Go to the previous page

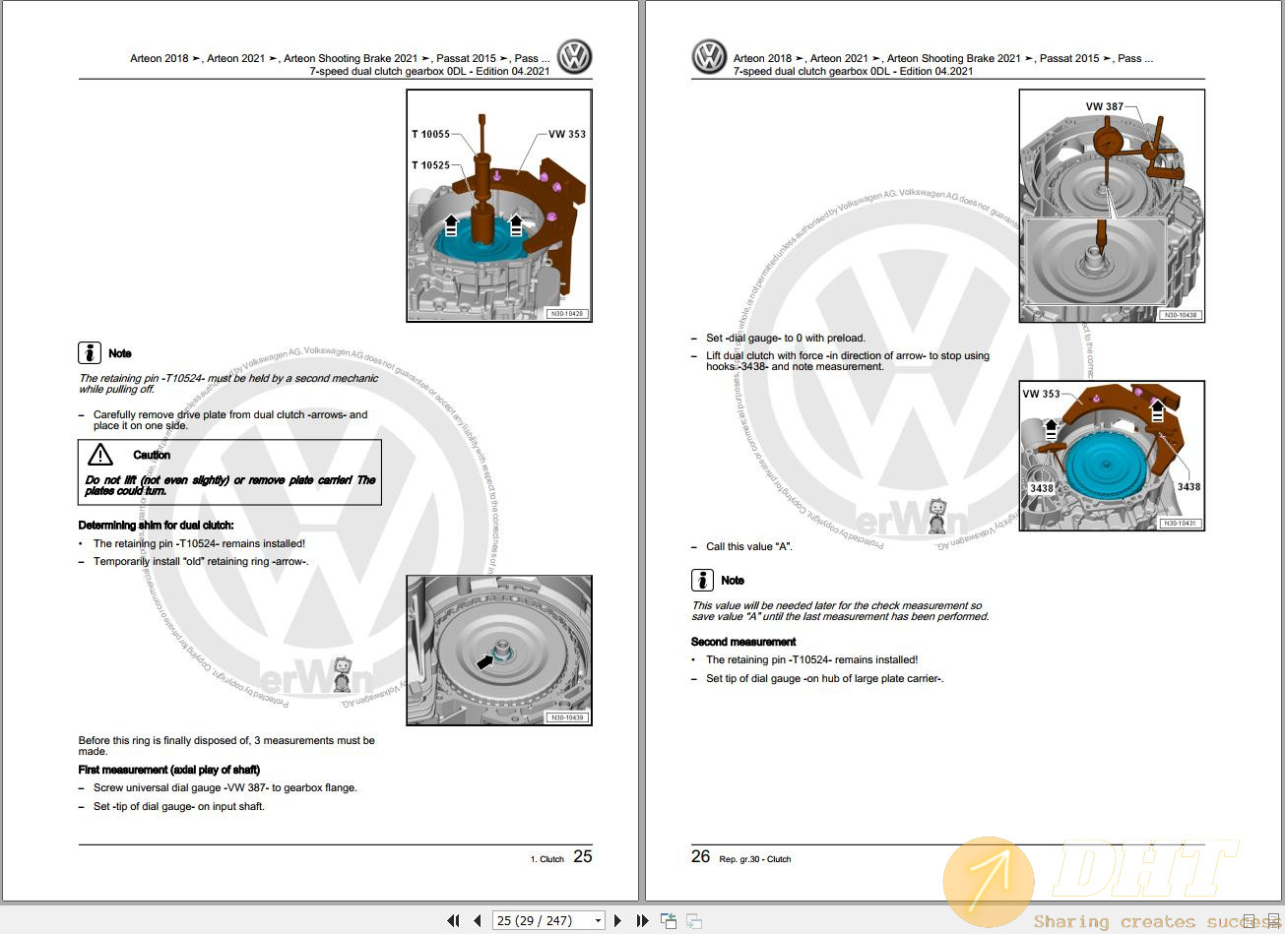click(x=478, y=920)
